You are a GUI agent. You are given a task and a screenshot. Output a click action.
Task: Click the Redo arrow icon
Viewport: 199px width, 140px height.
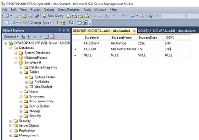[x=123, y=16]
